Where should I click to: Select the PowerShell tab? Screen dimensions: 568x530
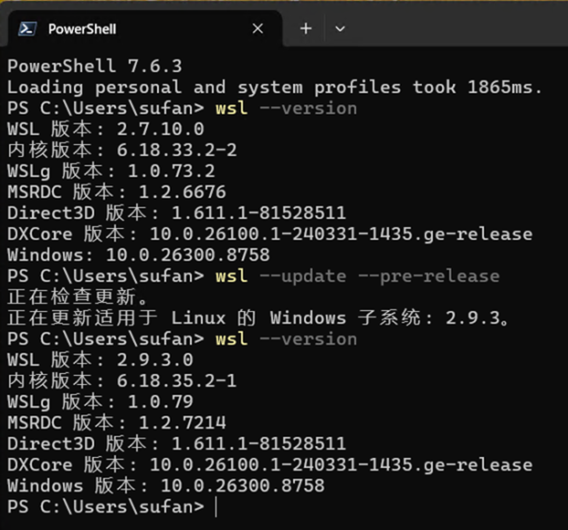pos(145,29)
